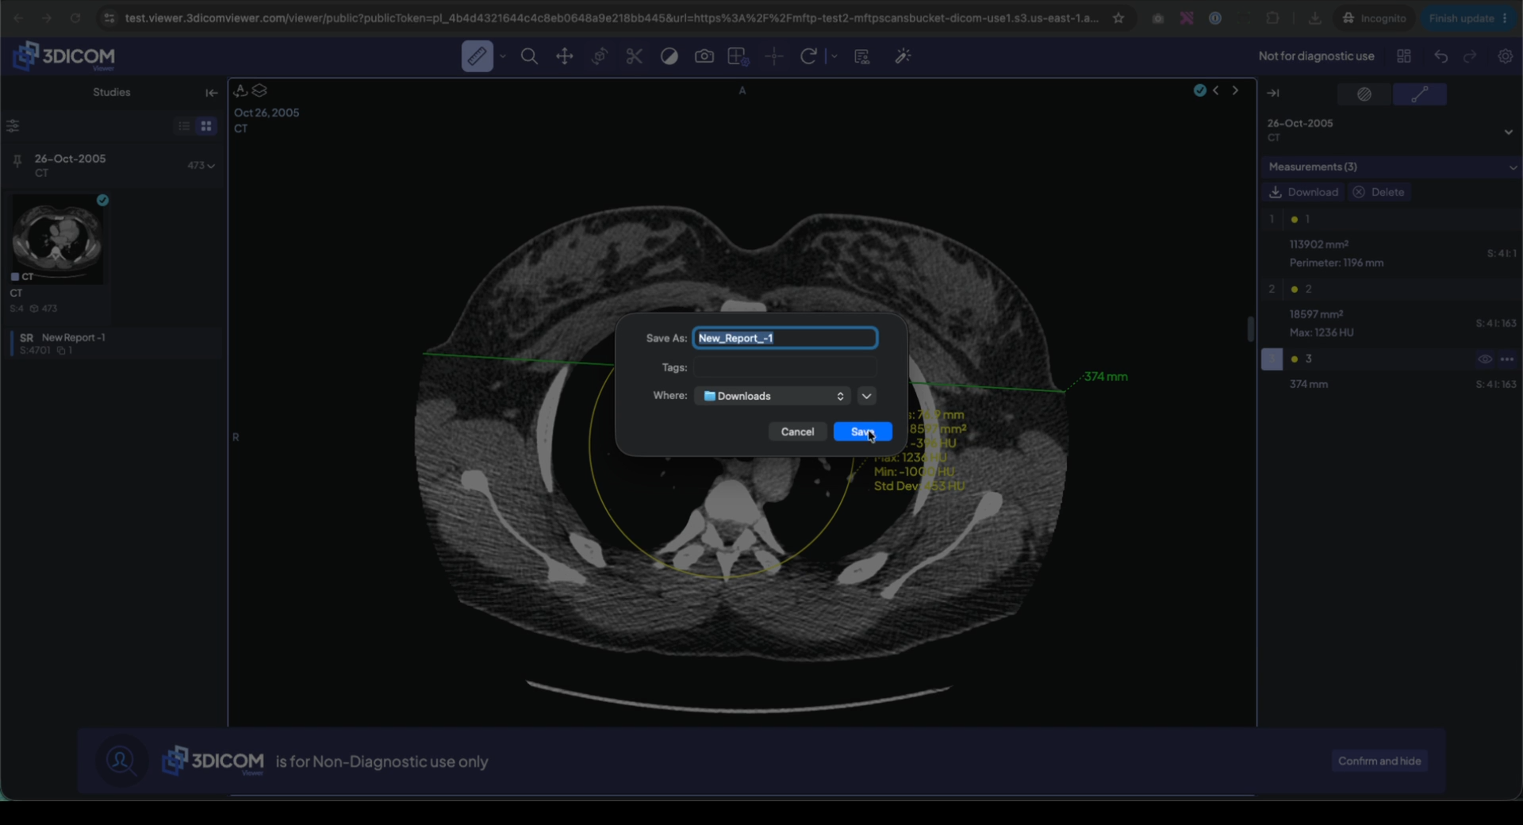This screenshot has width=1523, height=825.
Task: Collapse the right measurements panel
Action: click(1273, 94)
